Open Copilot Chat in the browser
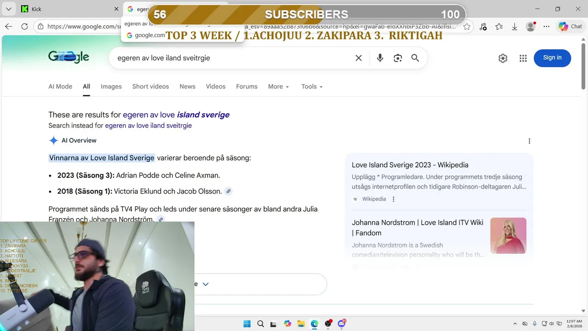The image size is (588, 331). click(570, 27)
